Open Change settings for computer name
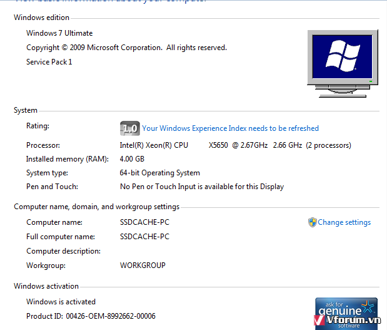The height and width of the screenshot is (330, 387). [344, 222]
